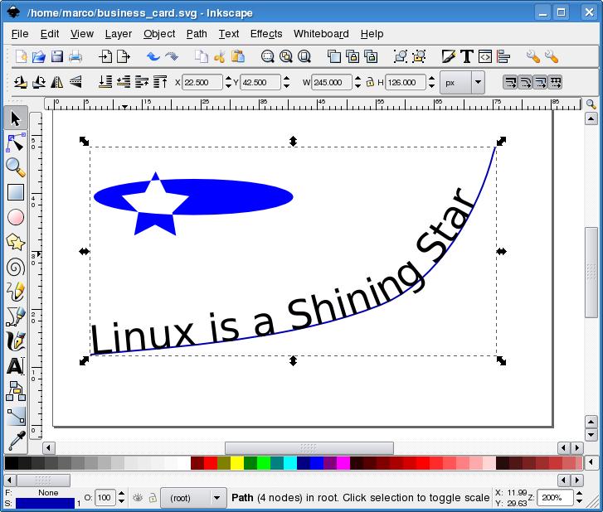
Task: Lower selection to bottom button
Action: tap(105, 82)
